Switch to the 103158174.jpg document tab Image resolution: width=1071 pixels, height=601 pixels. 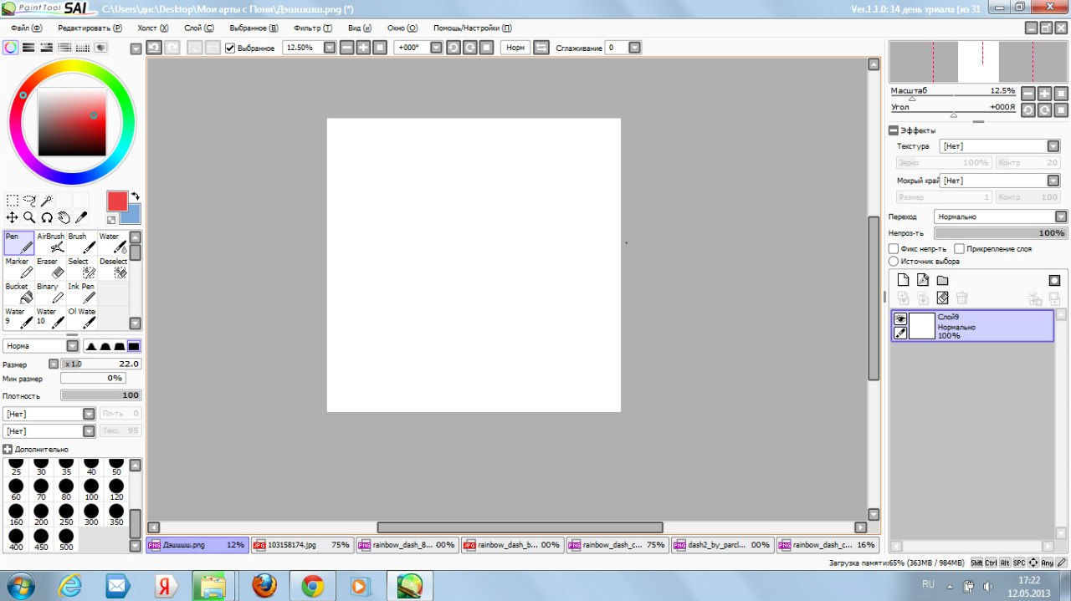pyautogui.click(x=301, y=545)
